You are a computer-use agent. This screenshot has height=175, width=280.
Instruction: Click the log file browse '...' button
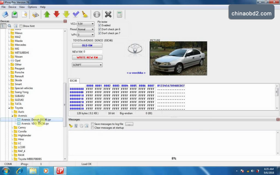click(x=129, y=124)
